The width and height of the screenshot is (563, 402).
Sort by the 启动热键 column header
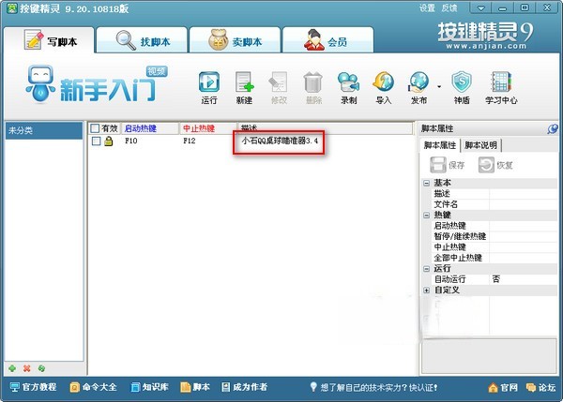pyautogui.click(x=150, y=128)
